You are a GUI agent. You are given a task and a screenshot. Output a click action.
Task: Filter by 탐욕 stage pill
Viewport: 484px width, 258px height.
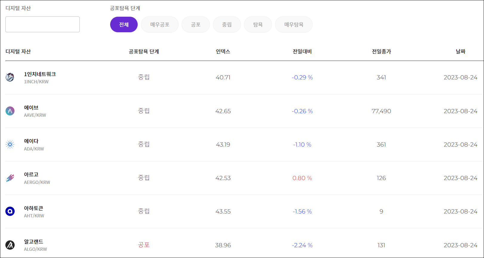click(x=258, y=24)
